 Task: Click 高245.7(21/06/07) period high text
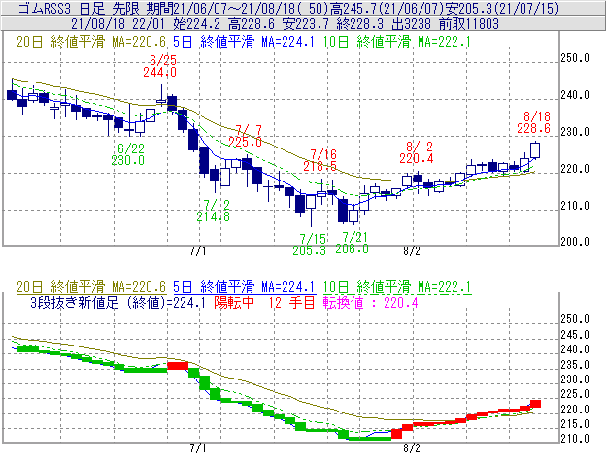[387, 8]
